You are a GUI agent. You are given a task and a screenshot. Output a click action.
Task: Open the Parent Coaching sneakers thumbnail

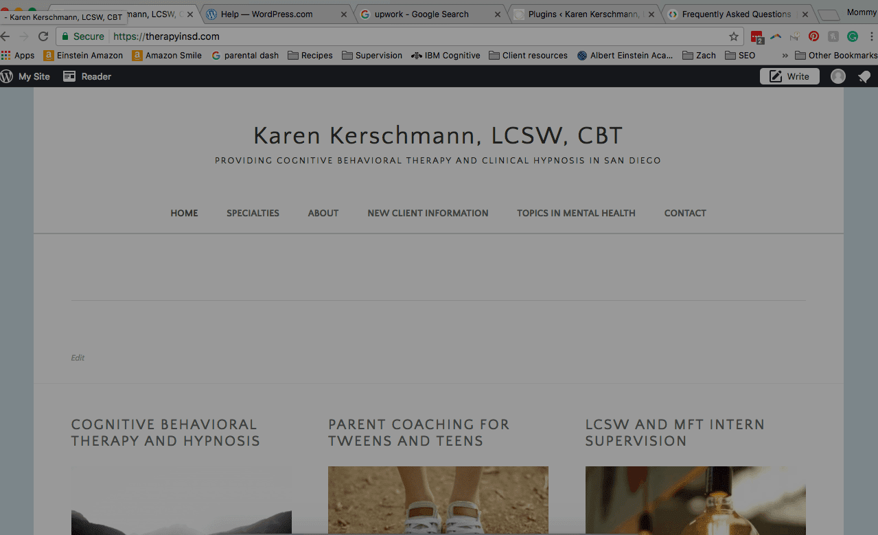click(438, 501)
